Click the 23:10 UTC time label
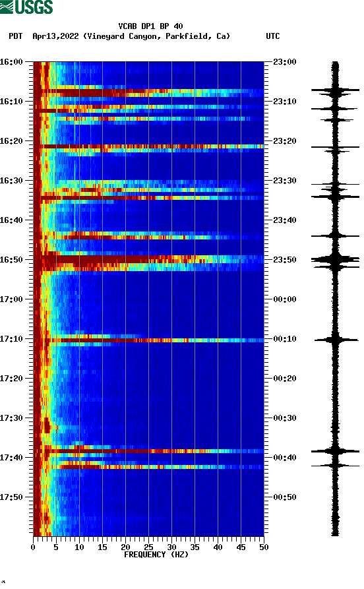364x589 pixels. point(285,102)
